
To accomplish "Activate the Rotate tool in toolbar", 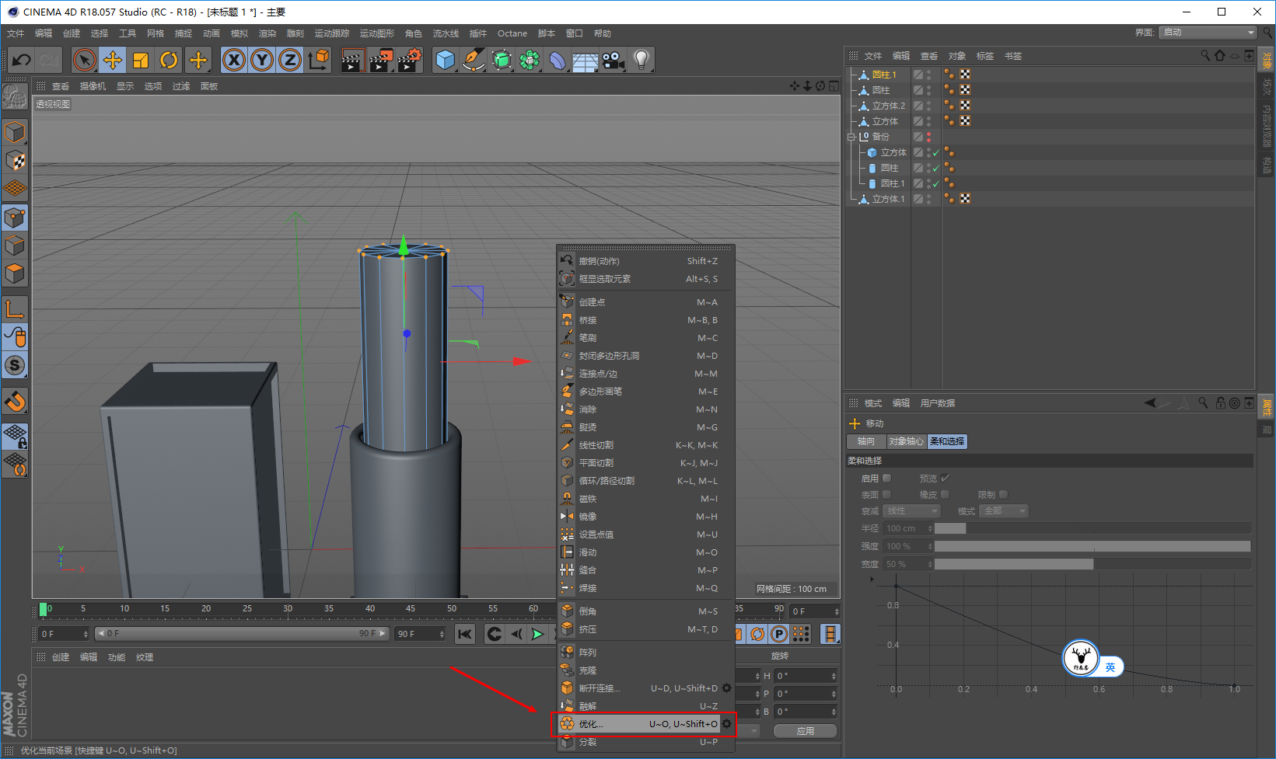I will pos(169,60).
